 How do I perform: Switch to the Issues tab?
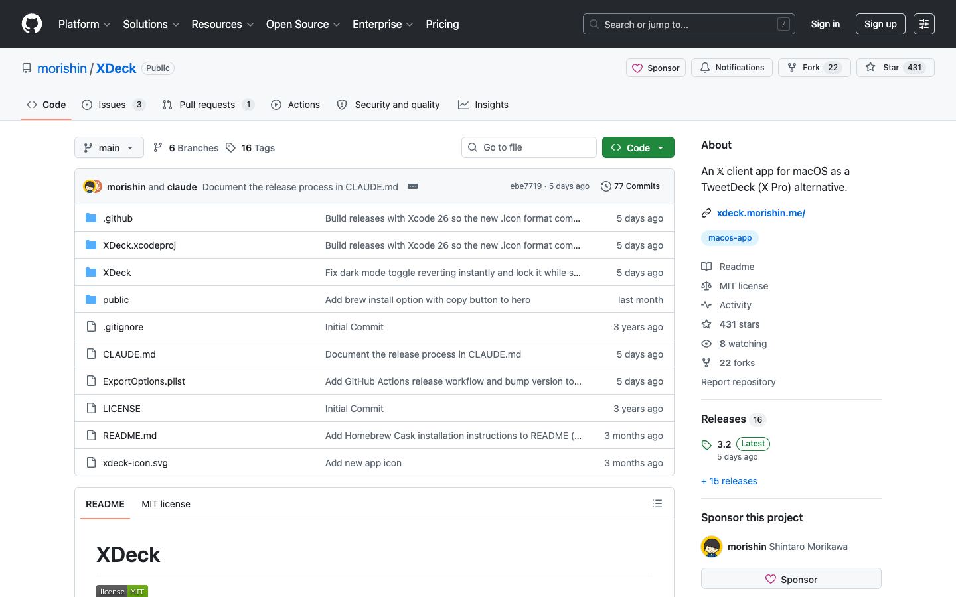coord(113,105)
